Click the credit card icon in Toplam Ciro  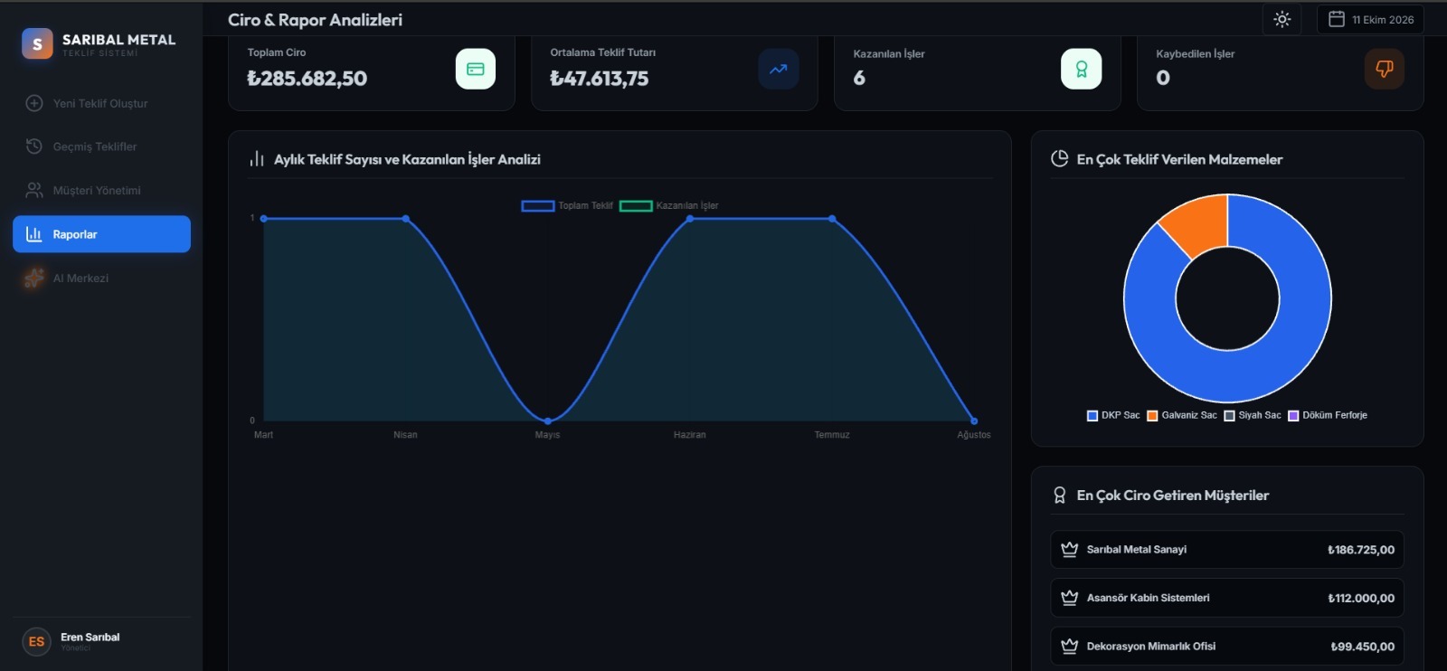(x=476, y=69)
